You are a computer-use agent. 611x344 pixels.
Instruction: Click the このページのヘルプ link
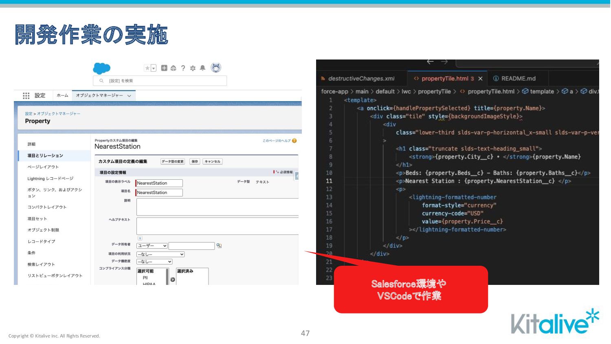pyautogui.click(x=277, y=141)
